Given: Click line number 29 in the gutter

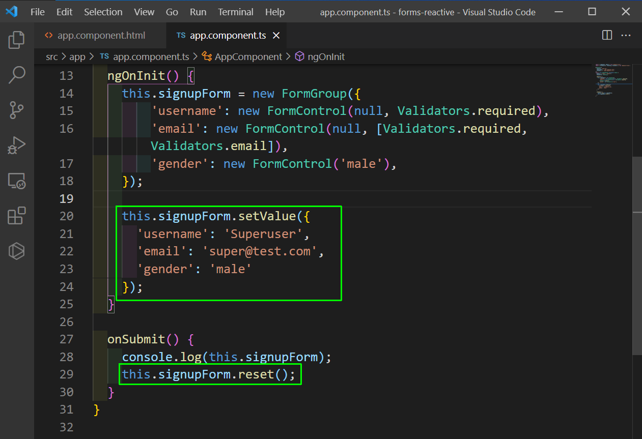Looking at the screenshot, I should [x=66, y=374].
